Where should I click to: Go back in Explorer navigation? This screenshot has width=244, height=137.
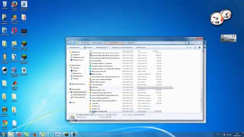pyautogui.click(x=69, y=43)
